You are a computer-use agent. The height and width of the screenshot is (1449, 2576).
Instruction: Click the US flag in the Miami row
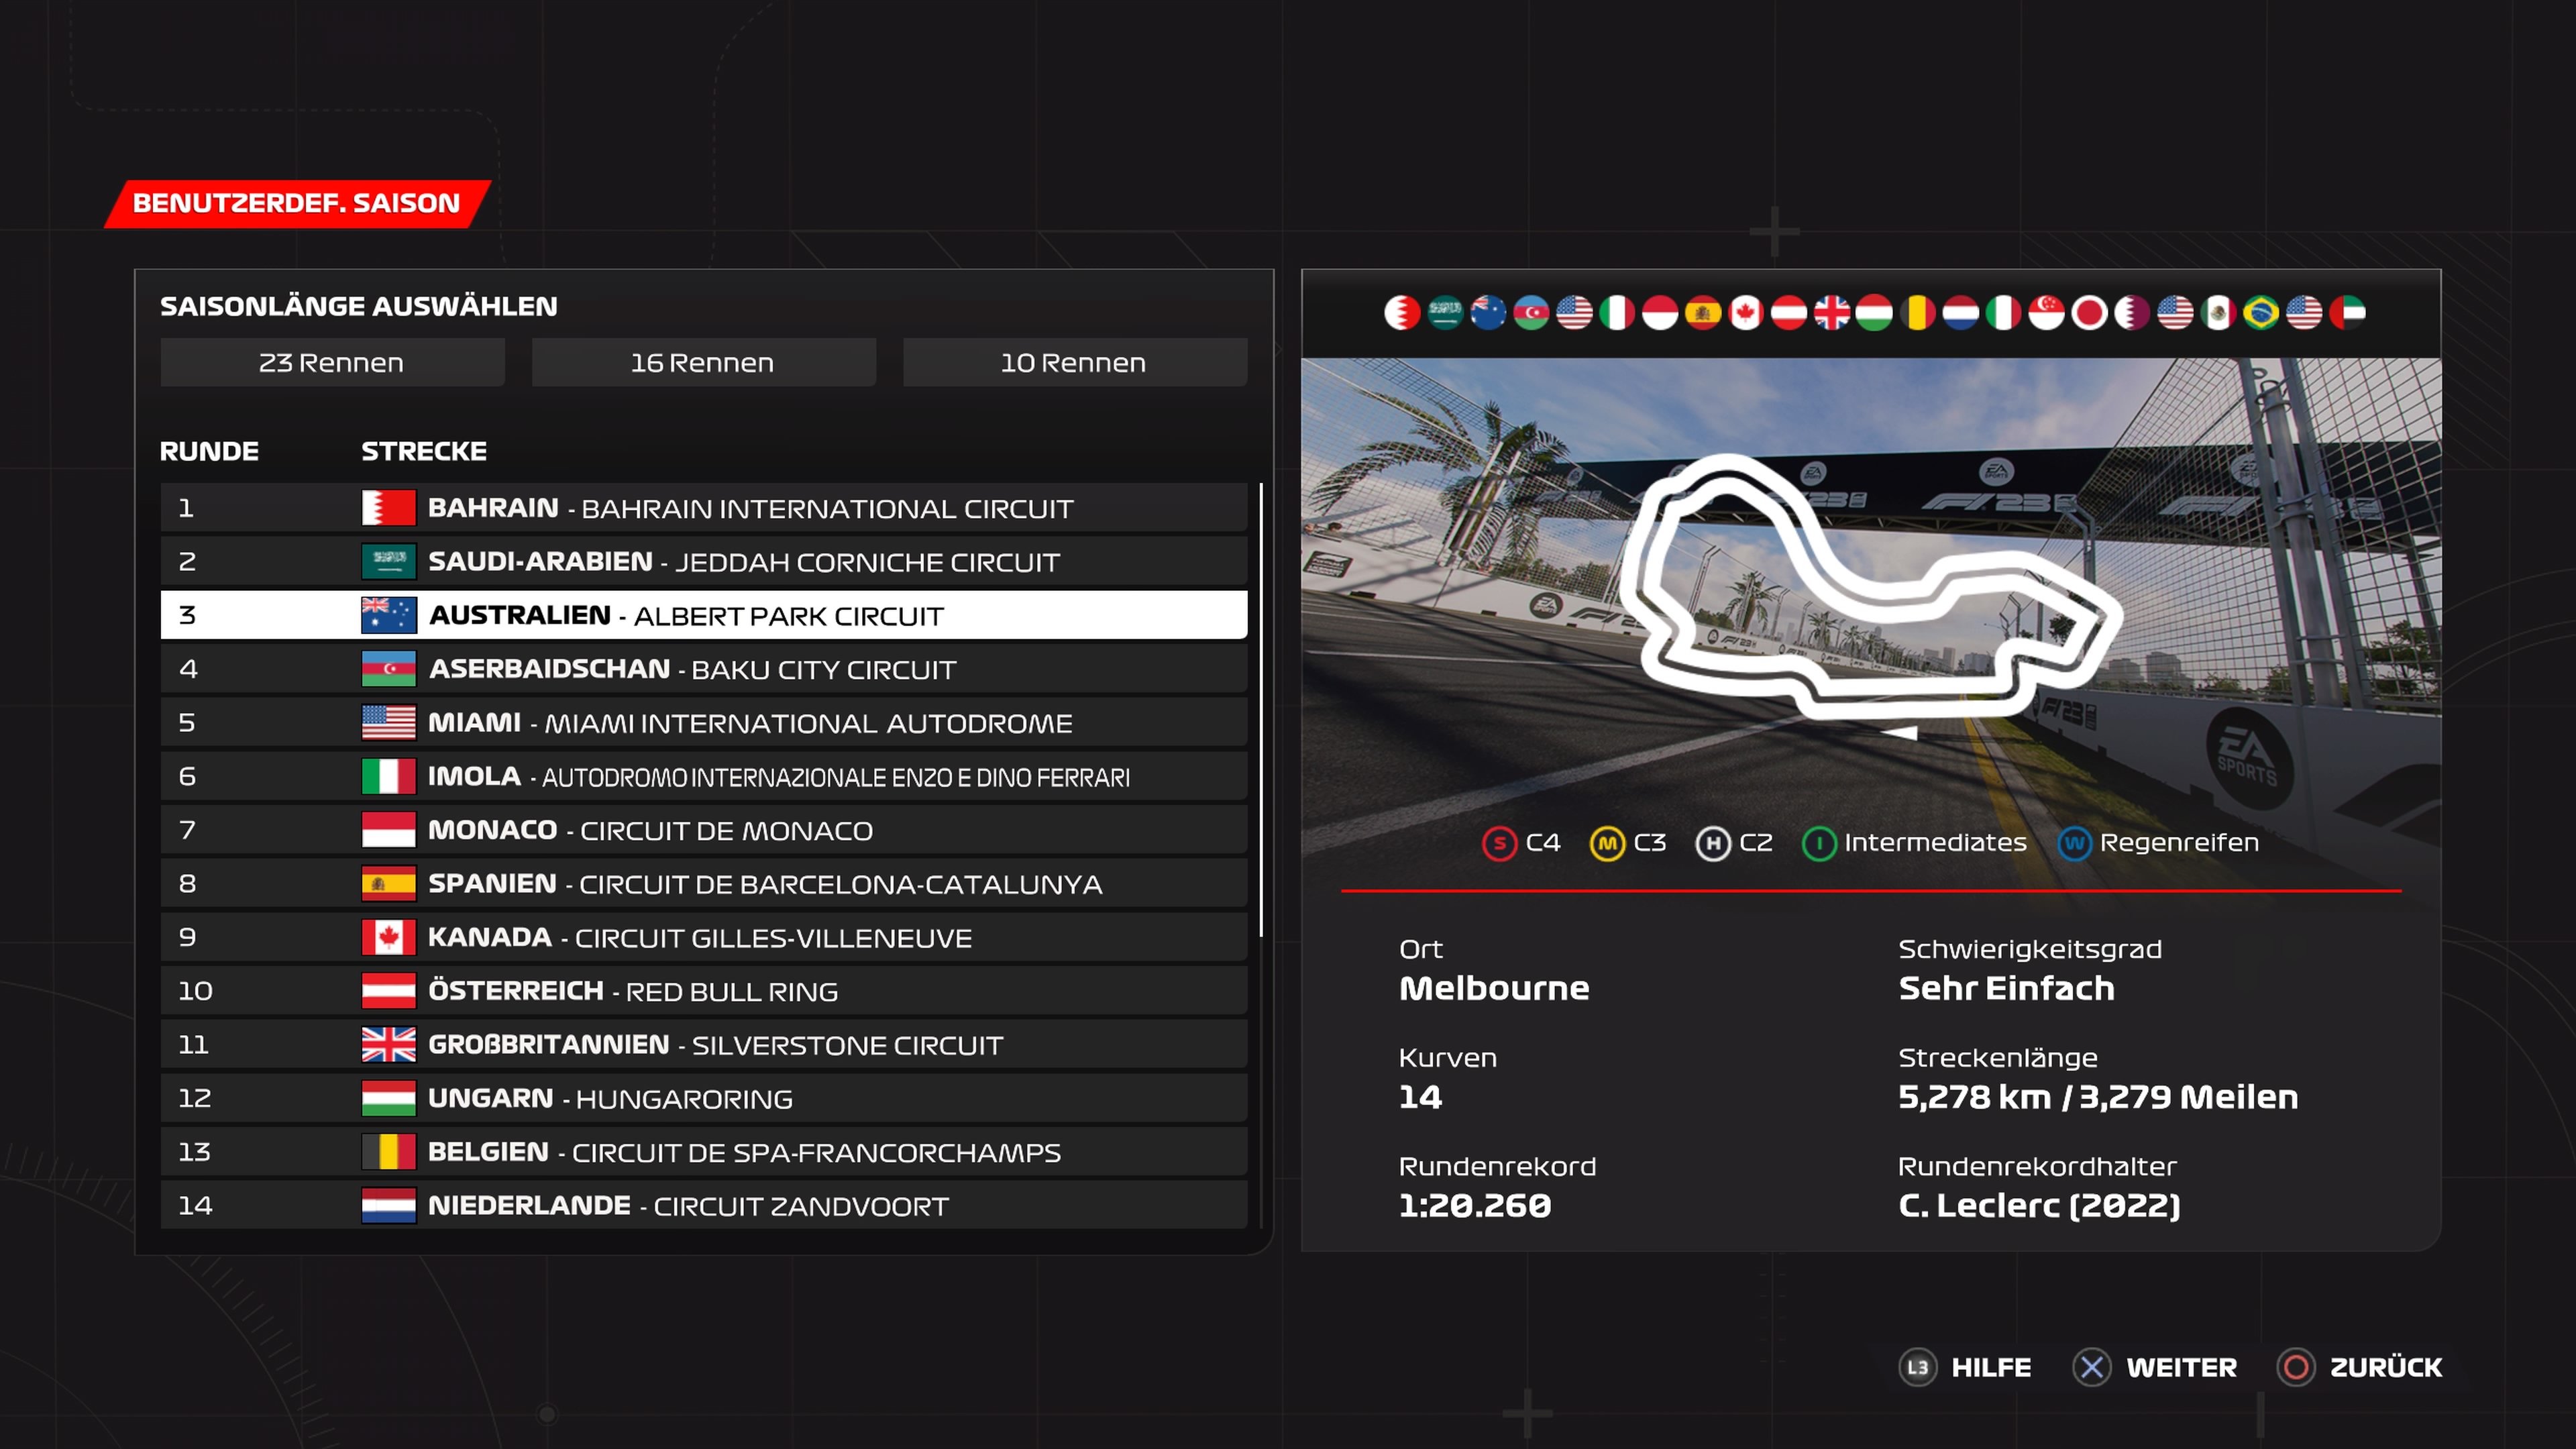click(x=388, y=723)
